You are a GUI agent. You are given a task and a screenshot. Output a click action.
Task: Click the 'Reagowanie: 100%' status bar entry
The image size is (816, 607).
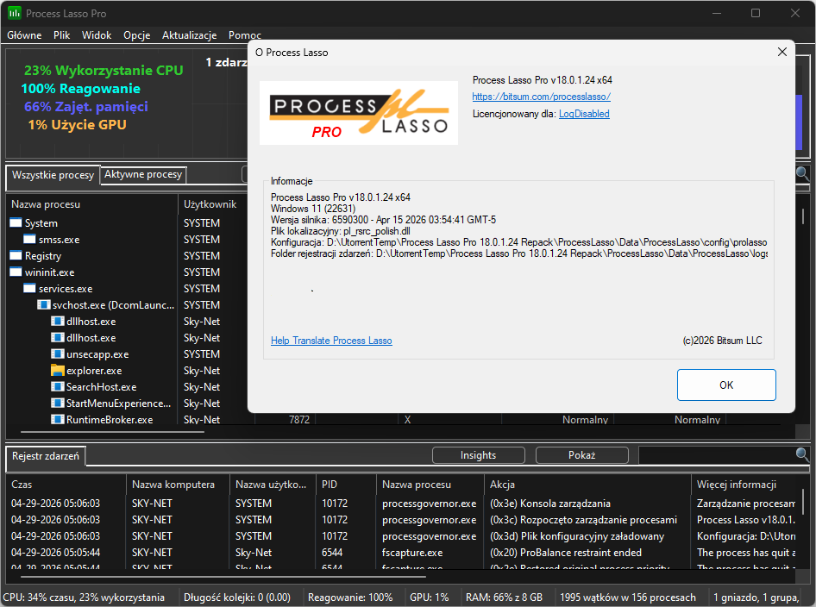coord(350,598)
